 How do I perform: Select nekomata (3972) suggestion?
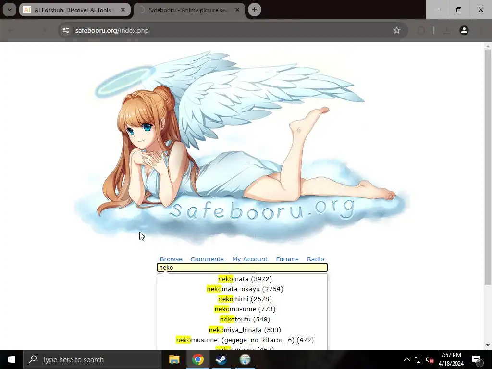pyautogui.click(x=245, y=279)
